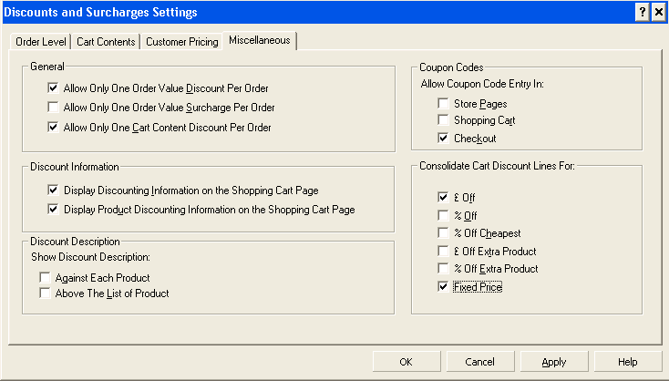Toggle Allow Only One Cart Content Discount
Viewport: 669px width, 381px height.
click(x=53, y=127)
